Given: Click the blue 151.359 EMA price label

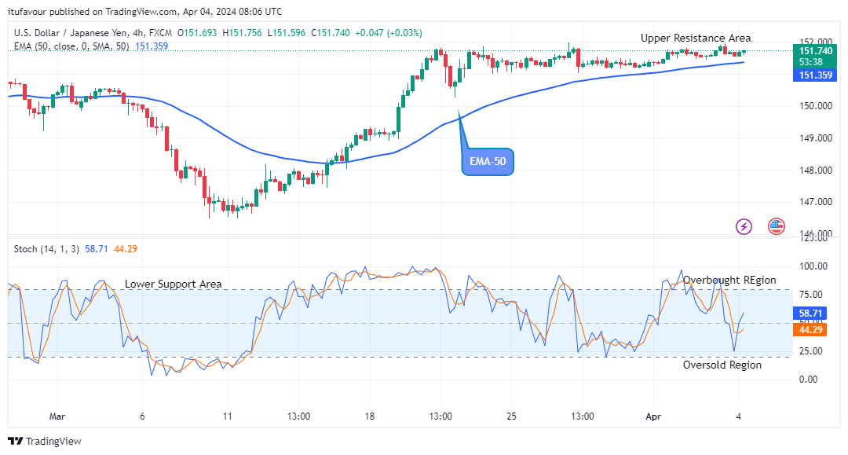Looking at the screenshot, I should click(x=815, y=75).
